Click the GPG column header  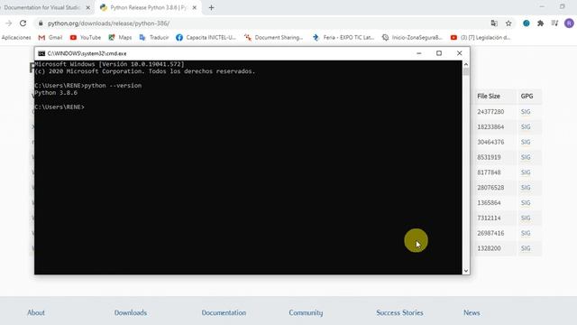tap(527, 97)
